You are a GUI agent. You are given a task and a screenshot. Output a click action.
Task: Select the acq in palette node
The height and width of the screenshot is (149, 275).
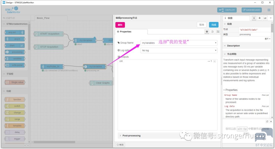pos(15,39)
